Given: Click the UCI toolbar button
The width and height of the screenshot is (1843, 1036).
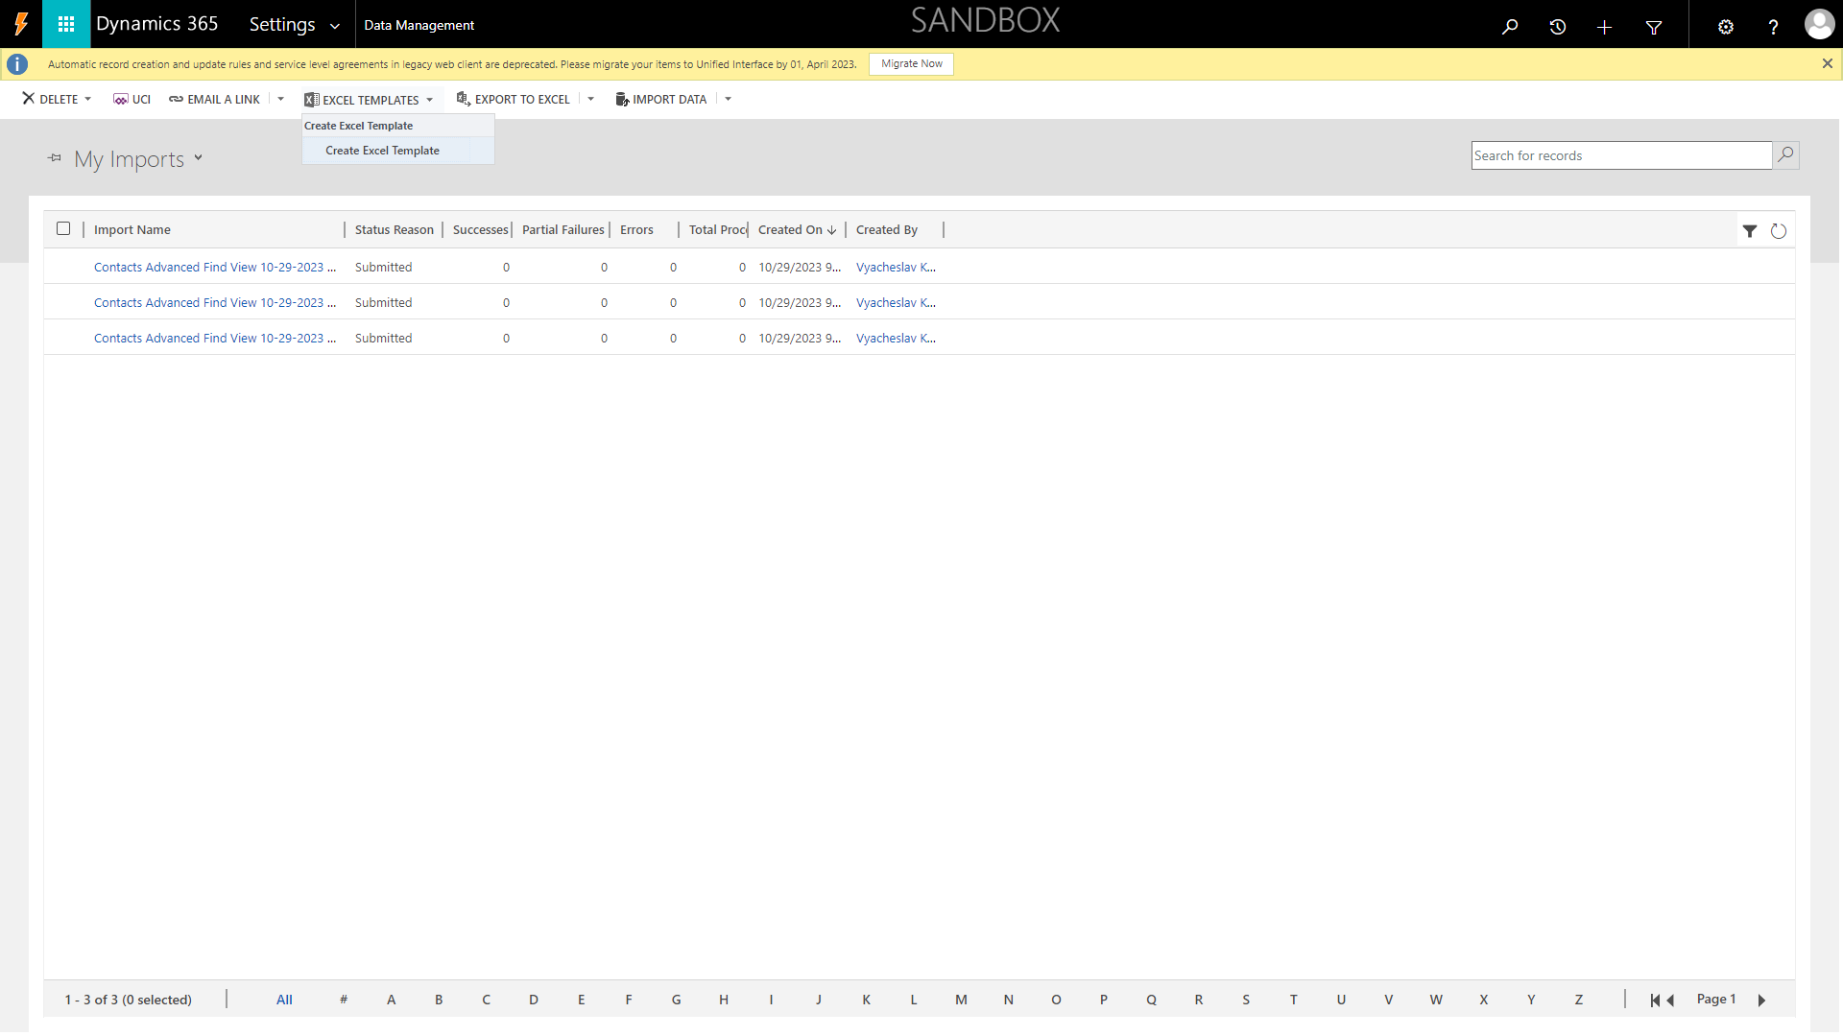Looking at the screenshot, I should pos(132,99).
